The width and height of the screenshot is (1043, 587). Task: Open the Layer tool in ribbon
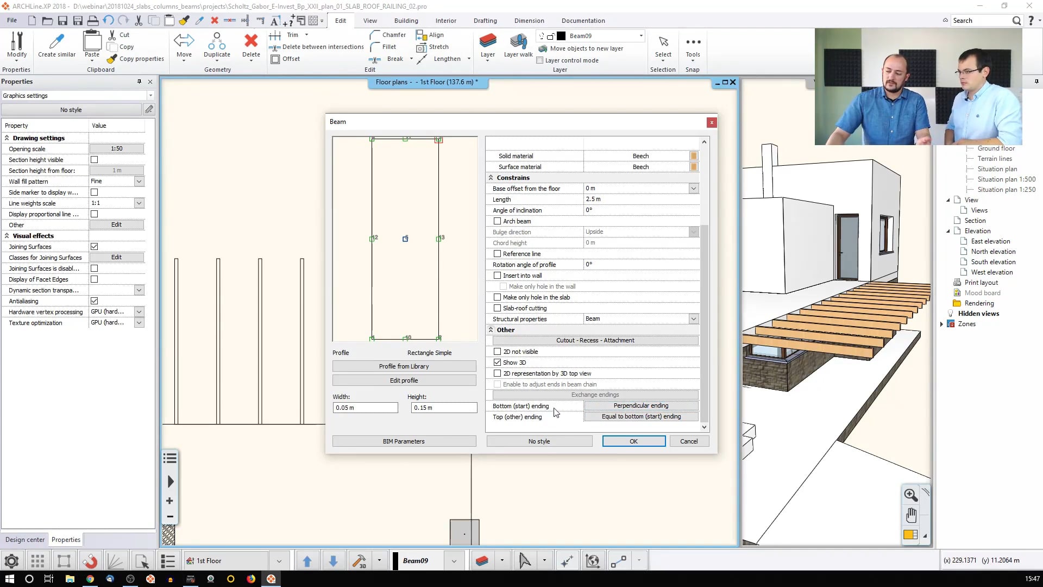click(x=488, y=45)
